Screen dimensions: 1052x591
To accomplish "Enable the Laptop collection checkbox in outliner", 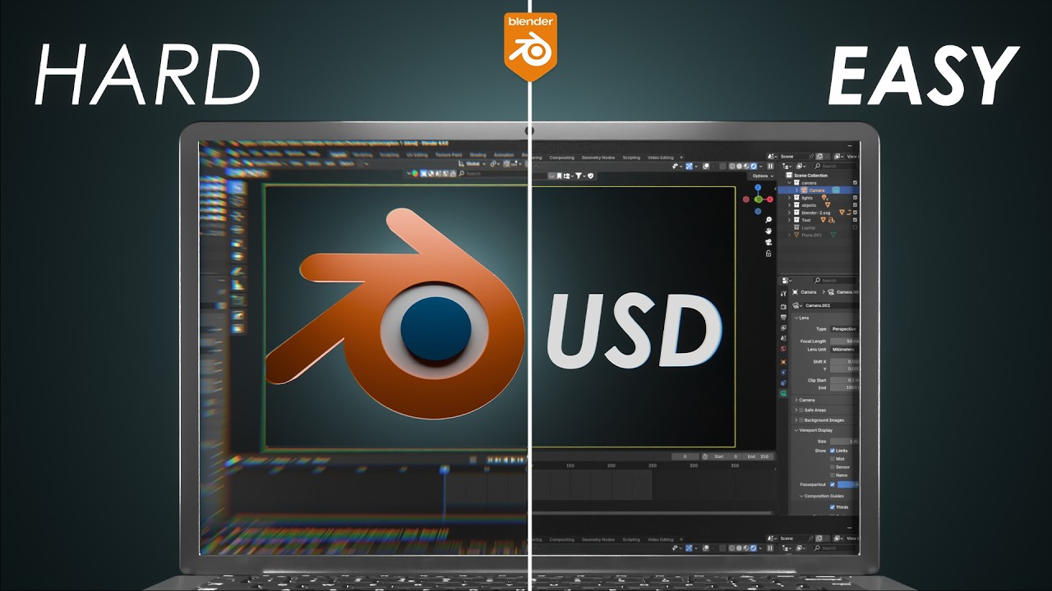I will (855, 227).
